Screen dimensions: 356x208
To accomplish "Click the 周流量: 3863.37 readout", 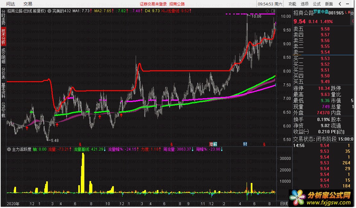I will pyautogui.click(x=178, y=149).
